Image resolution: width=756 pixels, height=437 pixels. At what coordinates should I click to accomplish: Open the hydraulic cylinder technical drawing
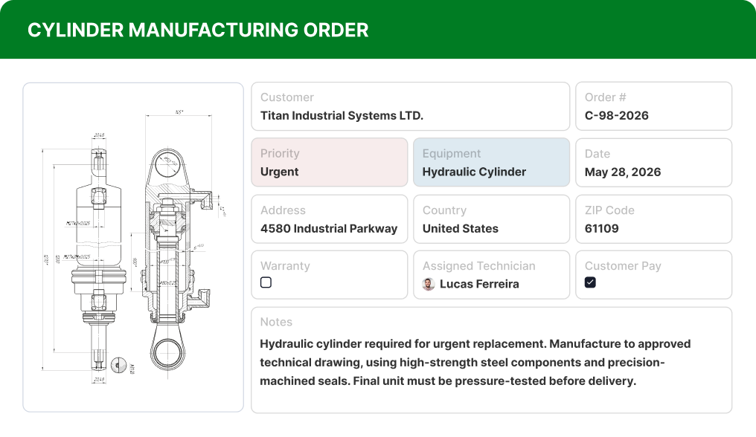coord(133,247)
